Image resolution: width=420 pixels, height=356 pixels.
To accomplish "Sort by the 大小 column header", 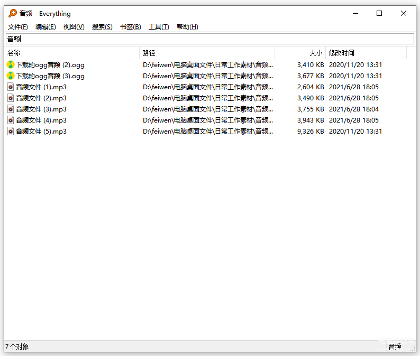I will tap(300, 53).
